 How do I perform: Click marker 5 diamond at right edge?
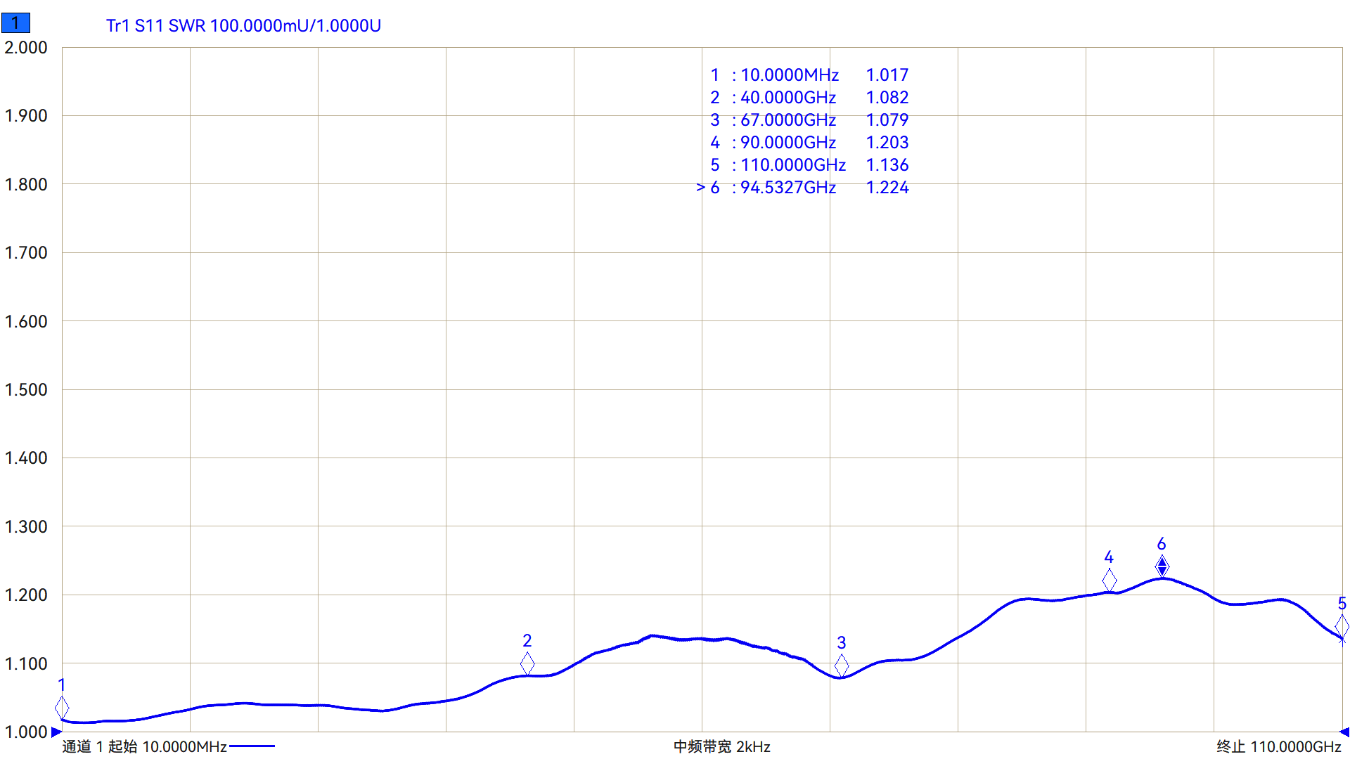(x=1342, y=626)
